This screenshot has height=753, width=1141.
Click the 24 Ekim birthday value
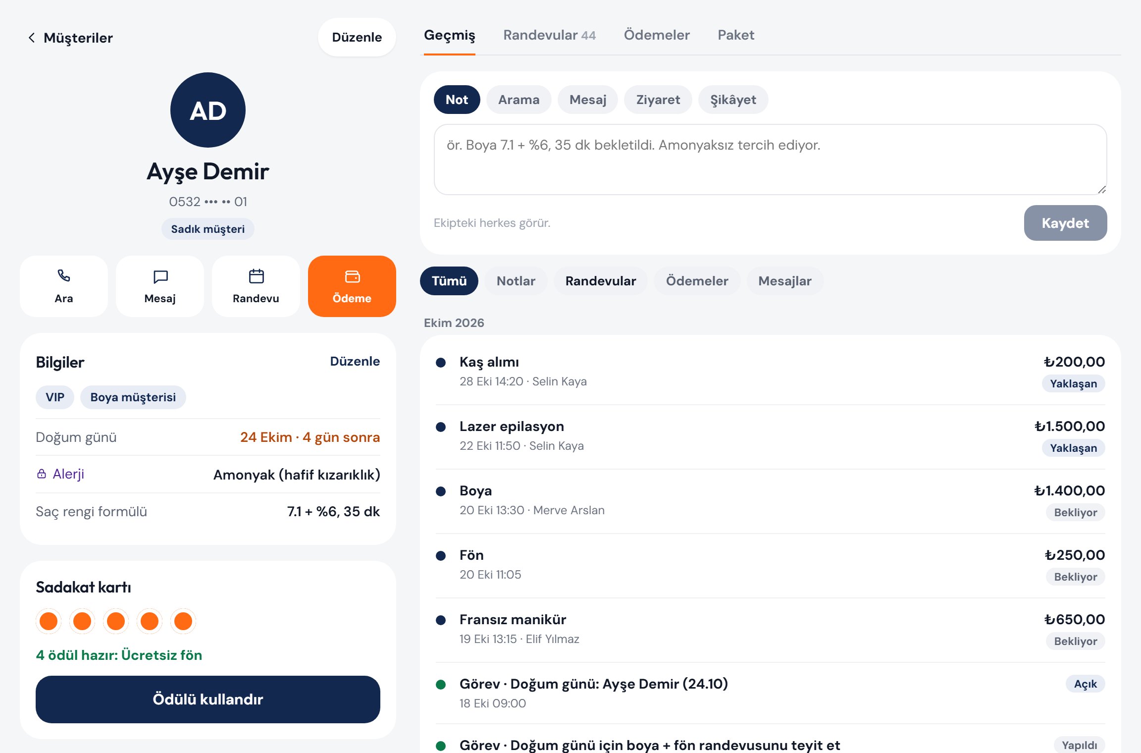coord(310,437)
